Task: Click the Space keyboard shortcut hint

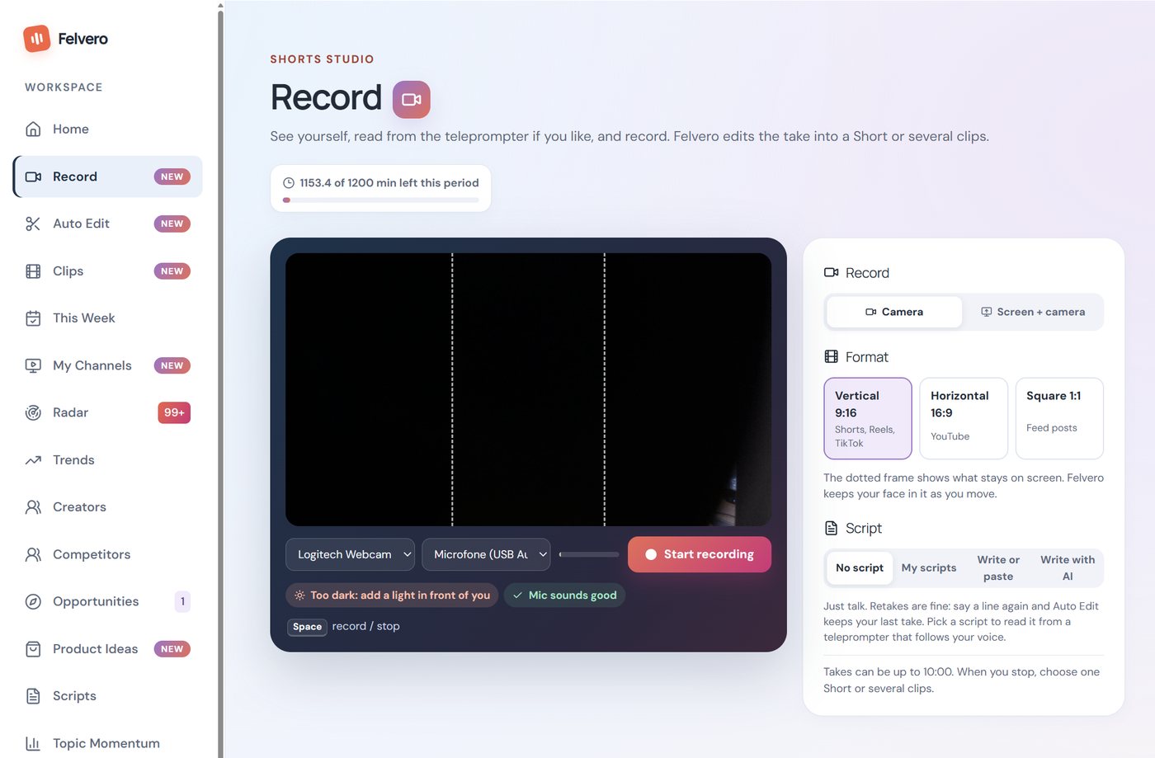Action: [307, 627]
